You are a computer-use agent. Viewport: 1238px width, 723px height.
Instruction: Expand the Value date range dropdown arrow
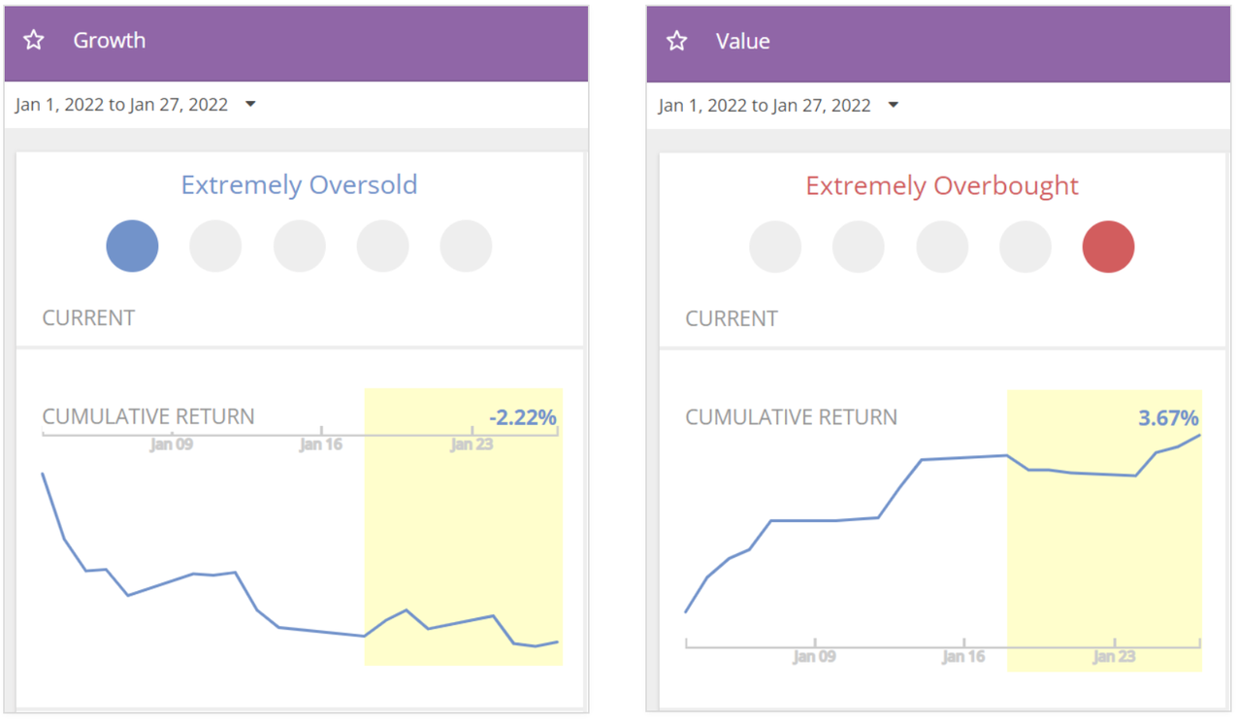point(894,105)
